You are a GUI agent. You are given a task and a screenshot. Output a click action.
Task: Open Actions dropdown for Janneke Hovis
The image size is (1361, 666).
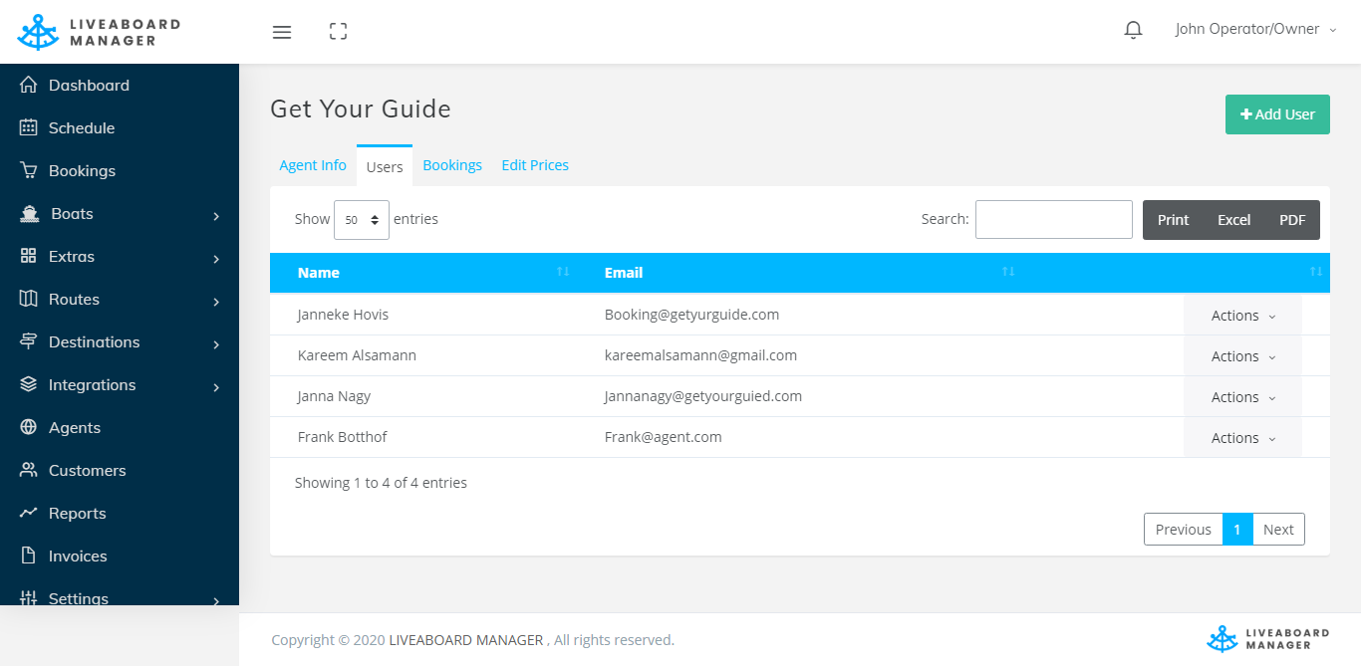point(1242,316)
